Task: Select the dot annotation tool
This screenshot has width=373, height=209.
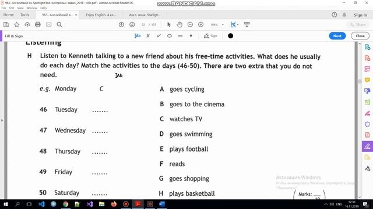Action: point(191,36)
